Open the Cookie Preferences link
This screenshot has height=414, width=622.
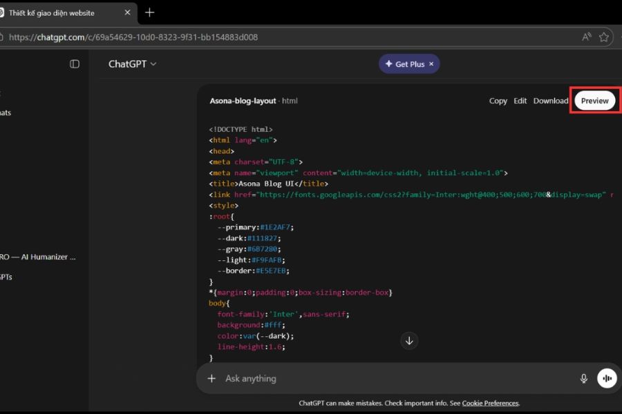coord(490,403)
